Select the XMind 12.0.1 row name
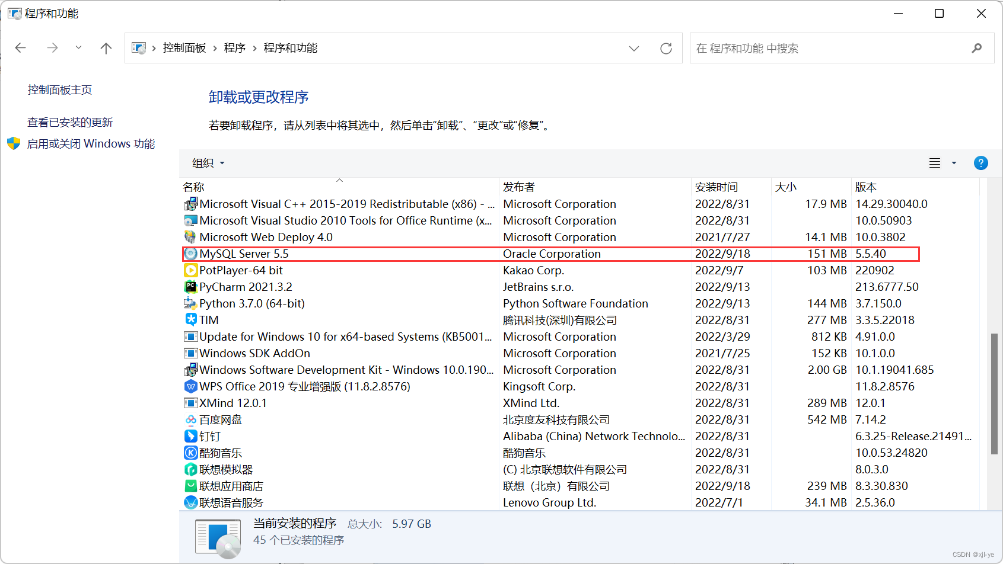Screen dimensions: 1003x564 tap(233, 403)
